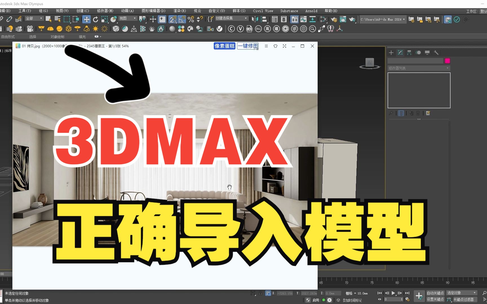Open the Curve Editor icon

pos(304,19)
